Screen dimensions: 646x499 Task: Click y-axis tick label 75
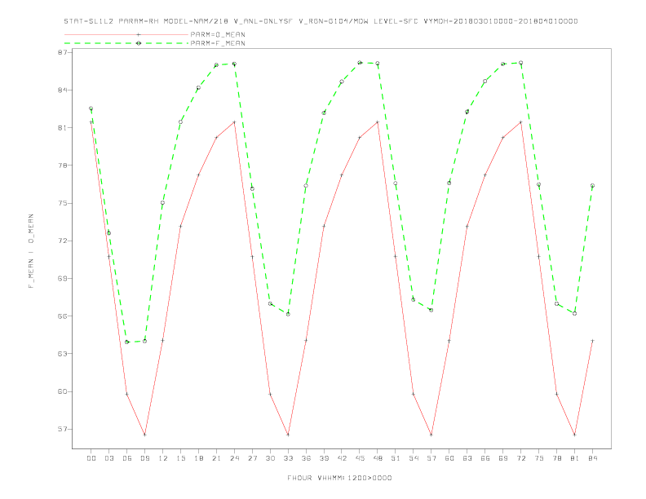click(64, 203)
